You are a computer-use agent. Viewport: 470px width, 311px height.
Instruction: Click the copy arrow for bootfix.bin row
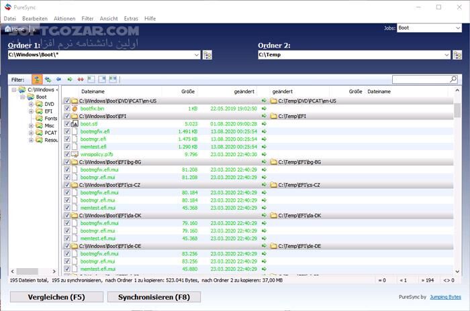264,109
